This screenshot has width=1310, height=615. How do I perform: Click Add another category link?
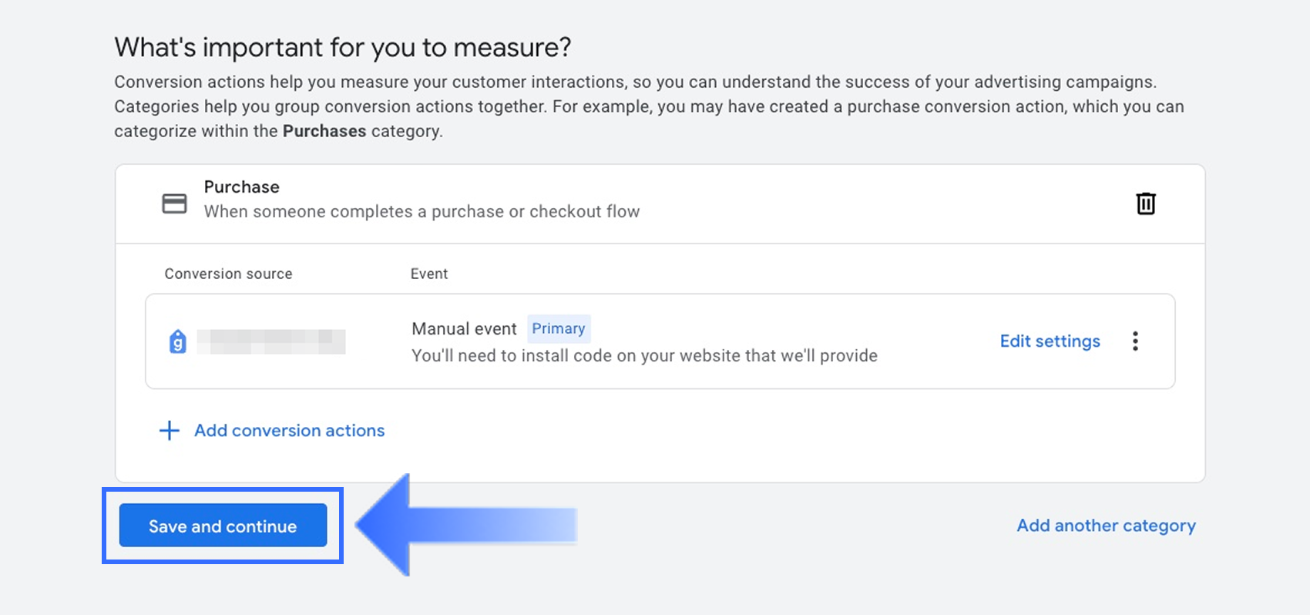click(x=1106, y=526)
